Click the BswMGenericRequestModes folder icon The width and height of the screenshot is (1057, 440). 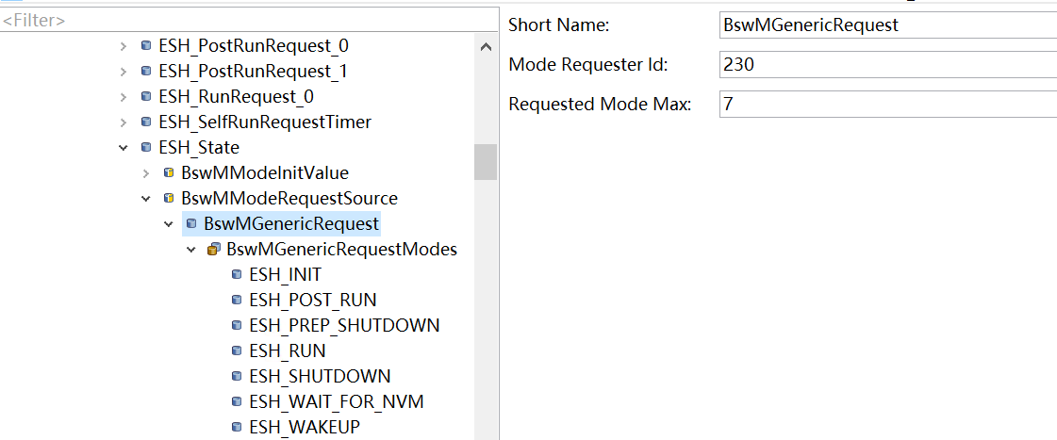tap(214, 249)
